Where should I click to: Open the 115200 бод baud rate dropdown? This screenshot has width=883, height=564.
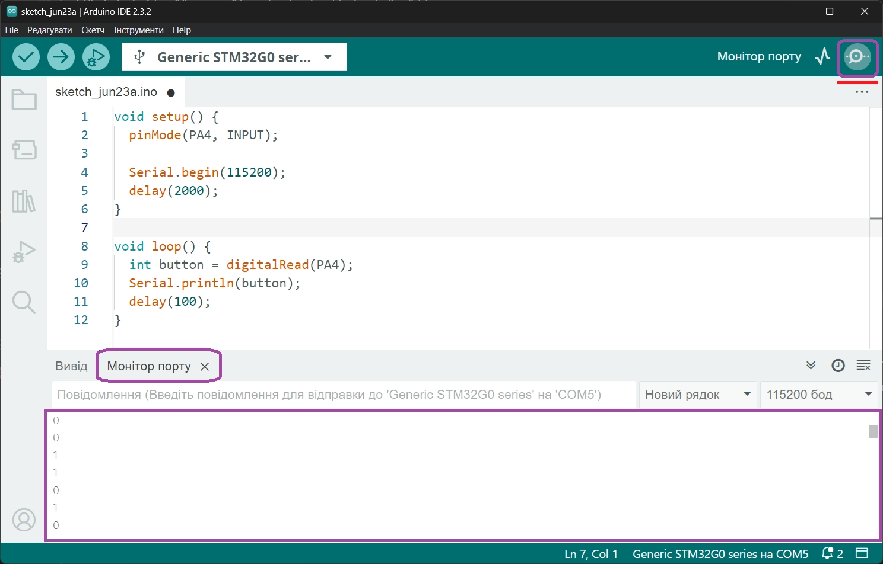point(818,395)
